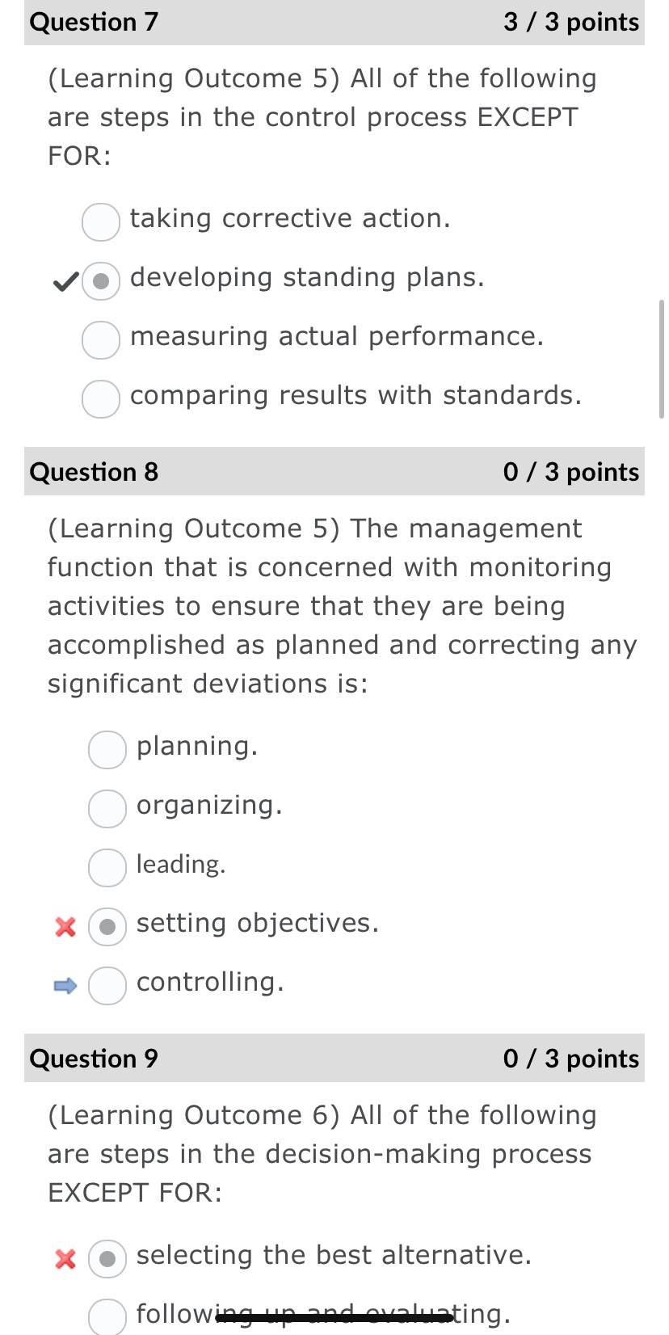Viewport: 669px width, 1335px height.
Task: Select 'selecting the best alternative' radio button
Action: [107, 1258]
